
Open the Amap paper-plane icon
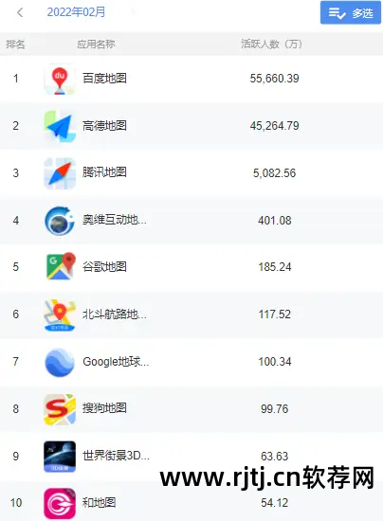[x=60, y=126]
